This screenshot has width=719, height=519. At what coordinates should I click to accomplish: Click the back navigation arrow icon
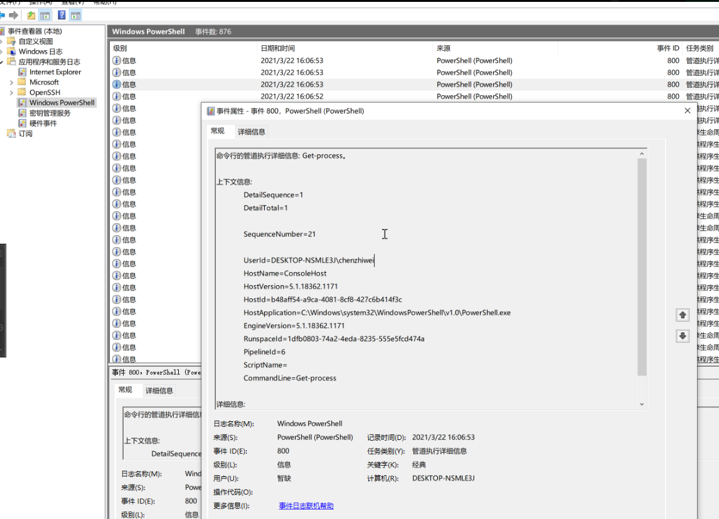4,14
